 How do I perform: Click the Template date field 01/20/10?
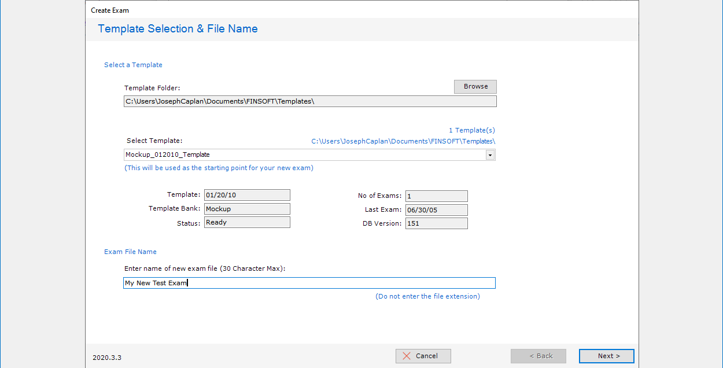pos(247,196)
